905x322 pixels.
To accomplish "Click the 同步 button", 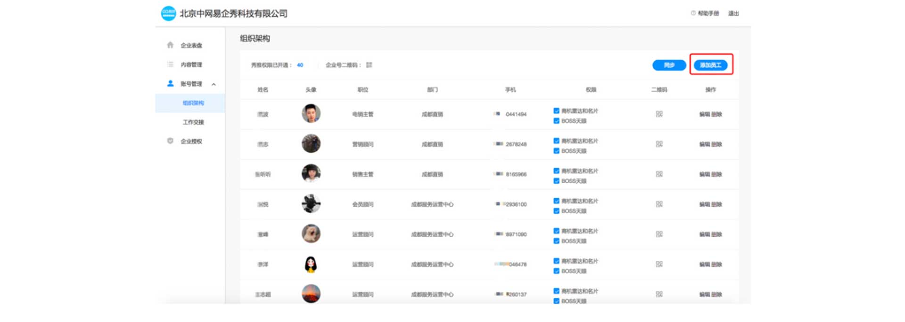I will pyautogui.click(x=669, y=65).
